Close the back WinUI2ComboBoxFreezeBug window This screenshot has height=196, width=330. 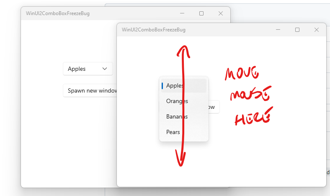coord(221,13)
